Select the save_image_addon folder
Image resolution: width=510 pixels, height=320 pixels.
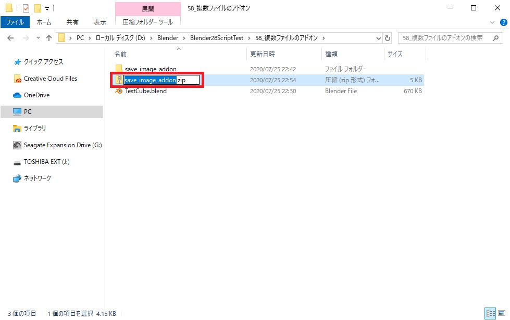151,69
